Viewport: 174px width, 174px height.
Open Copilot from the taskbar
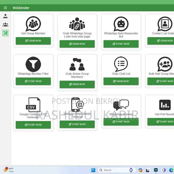[x=140, y=170]
